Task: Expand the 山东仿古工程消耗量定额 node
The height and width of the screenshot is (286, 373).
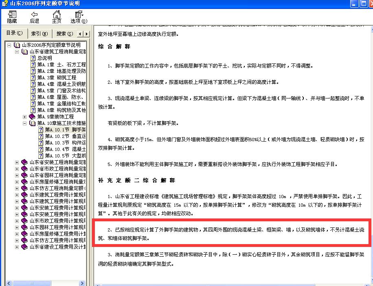Action: 17,188
